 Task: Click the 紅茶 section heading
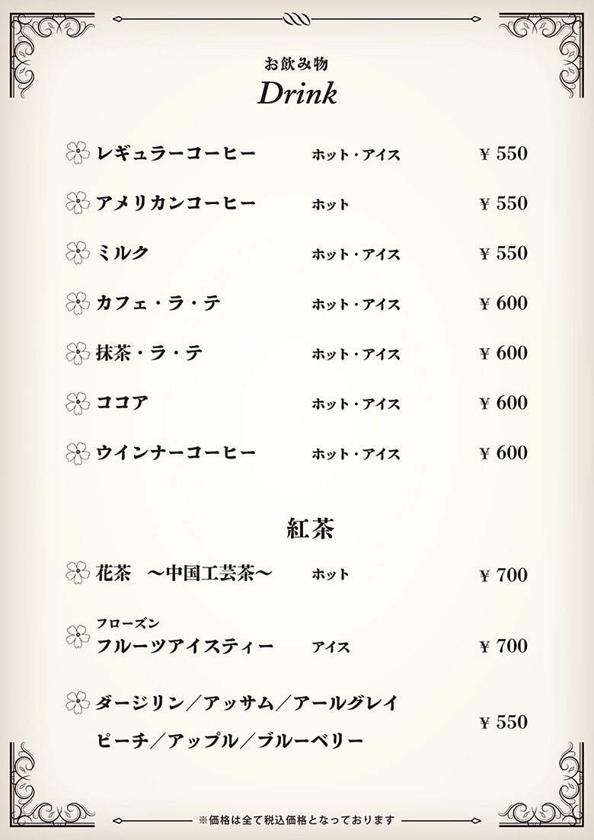point(311,529)
